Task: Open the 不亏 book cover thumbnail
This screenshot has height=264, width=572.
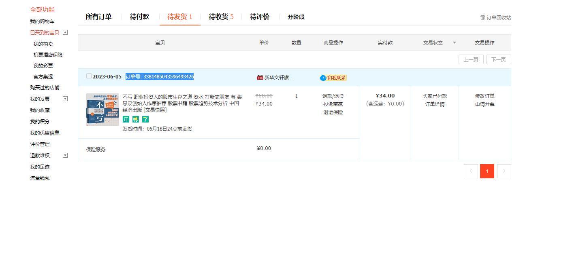Action: (x=102, y=110)
